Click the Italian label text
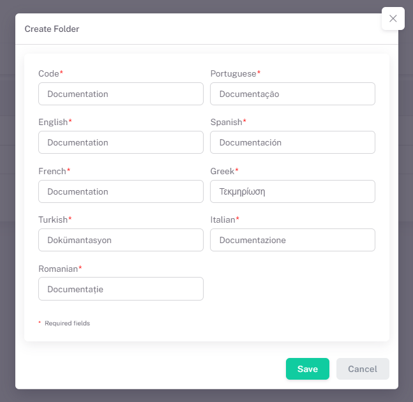 point(223,220)
